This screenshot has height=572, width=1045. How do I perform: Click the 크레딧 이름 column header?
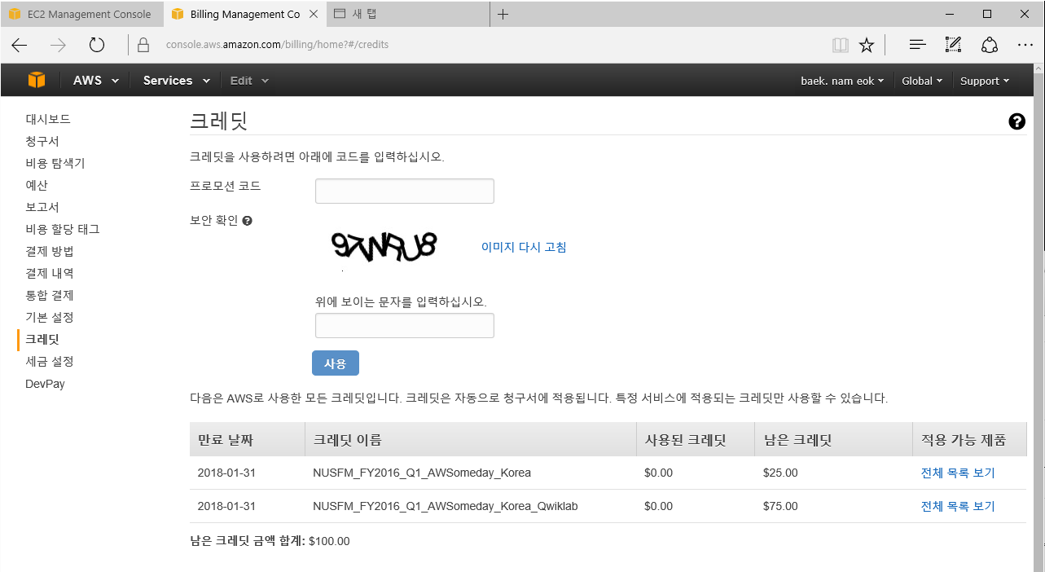(x=471, y=439)
